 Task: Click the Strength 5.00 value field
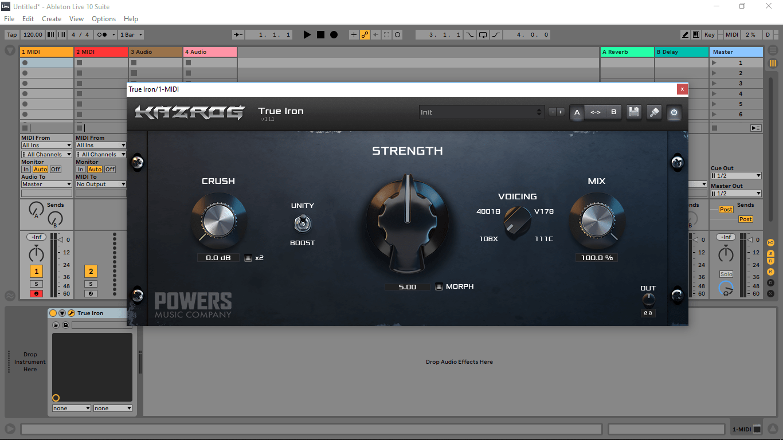tap(408, 286)
